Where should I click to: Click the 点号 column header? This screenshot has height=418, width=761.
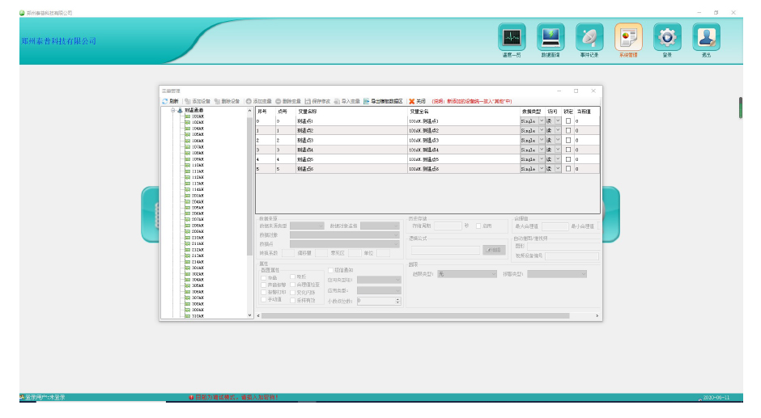(x=282, y=112)
